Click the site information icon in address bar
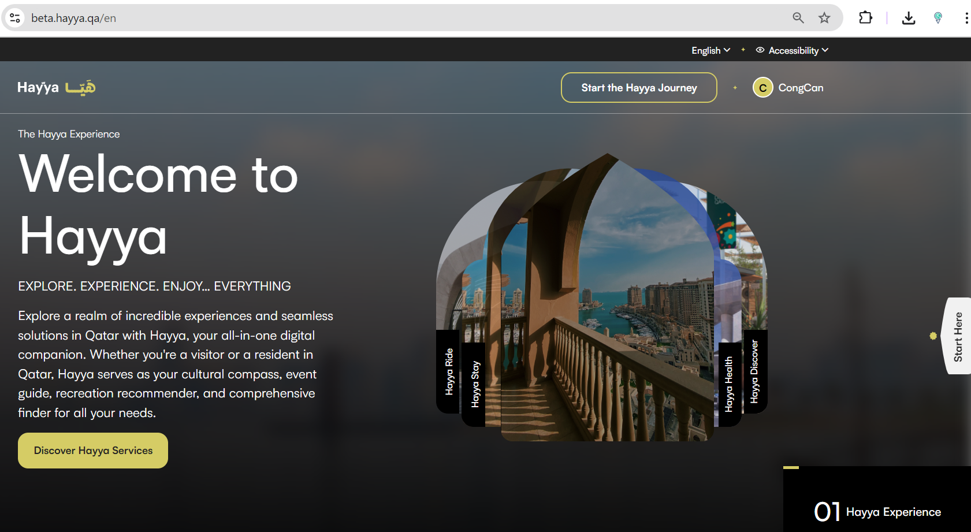This screenshot has height=532, width=971. [15, 18]
